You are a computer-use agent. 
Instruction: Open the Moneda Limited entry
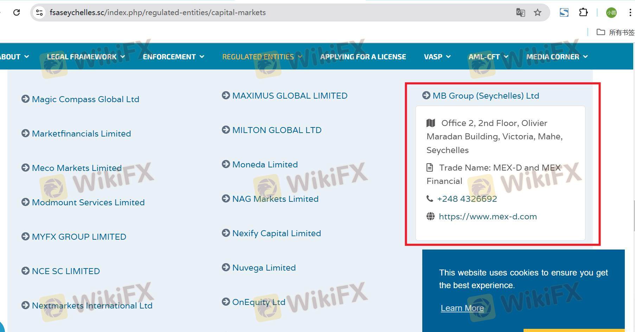pos(265,164)
